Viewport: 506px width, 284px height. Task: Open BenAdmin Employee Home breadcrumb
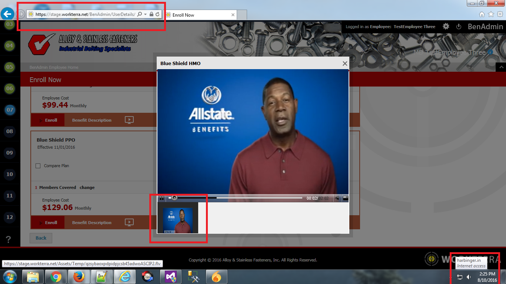(54, 67)
